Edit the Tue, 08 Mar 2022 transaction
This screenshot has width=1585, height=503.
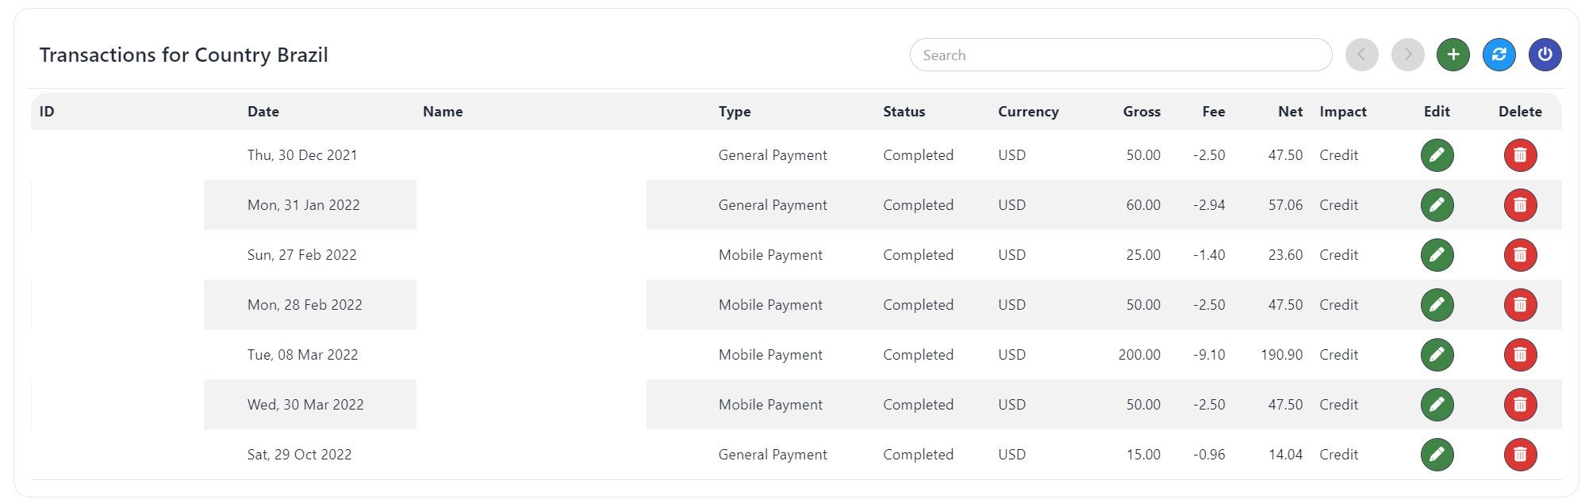coord(1437,355)
